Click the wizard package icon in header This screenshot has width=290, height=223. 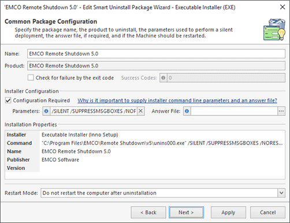(x=274, y=29)
